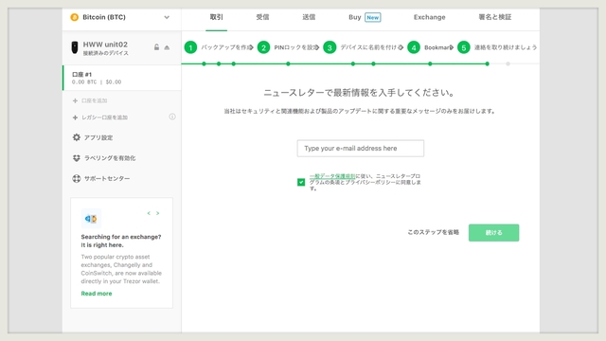
Task: Switch to the 受信 tab
Action: click(x=262, y=17)
